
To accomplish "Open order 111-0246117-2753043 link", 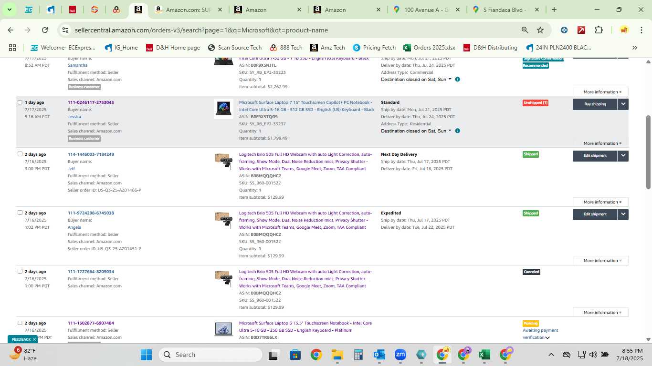I will click(91, 102).
